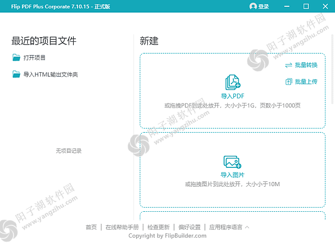Screen dimensions: 335x251
Task: Click 登录 in title bar
Action: point(263,7)
